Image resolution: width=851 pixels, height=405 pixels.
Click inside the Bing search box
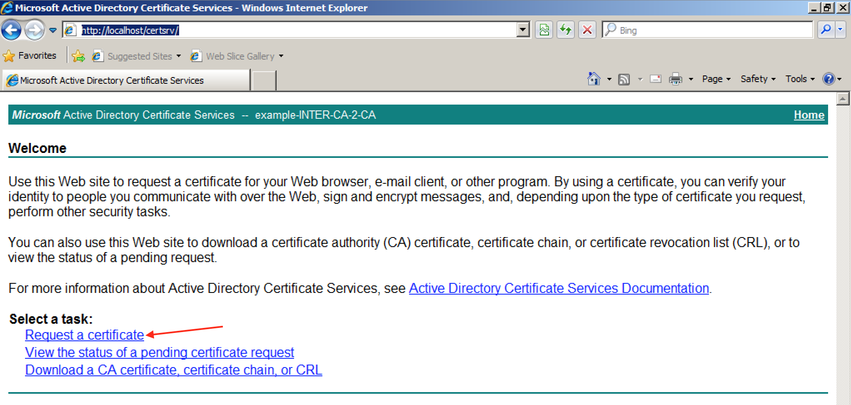(712, 30)
